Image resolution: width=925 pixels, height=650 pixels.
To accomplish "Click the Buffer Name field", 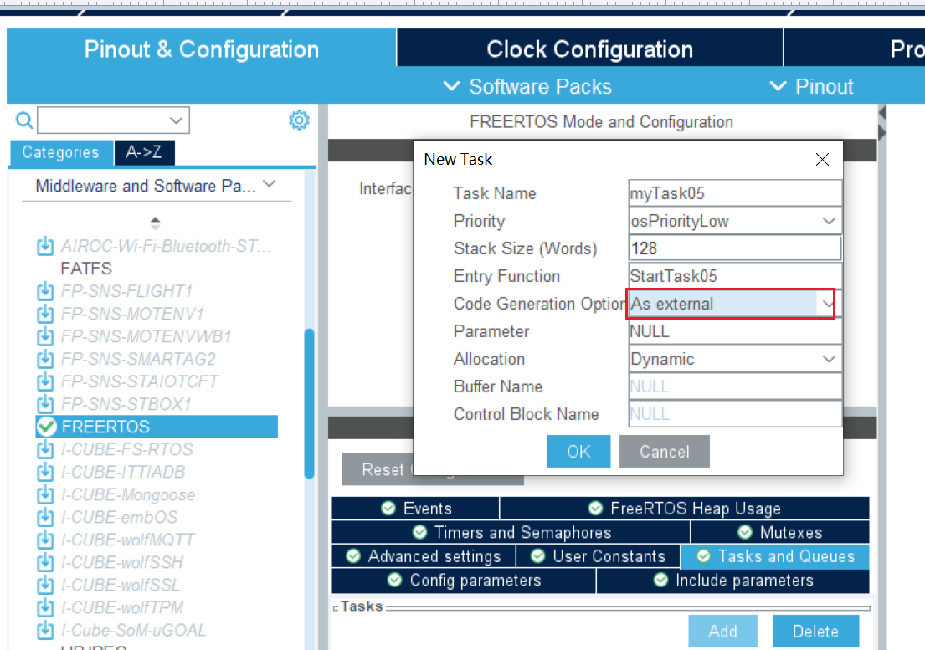I will click(x=734, y=386).
